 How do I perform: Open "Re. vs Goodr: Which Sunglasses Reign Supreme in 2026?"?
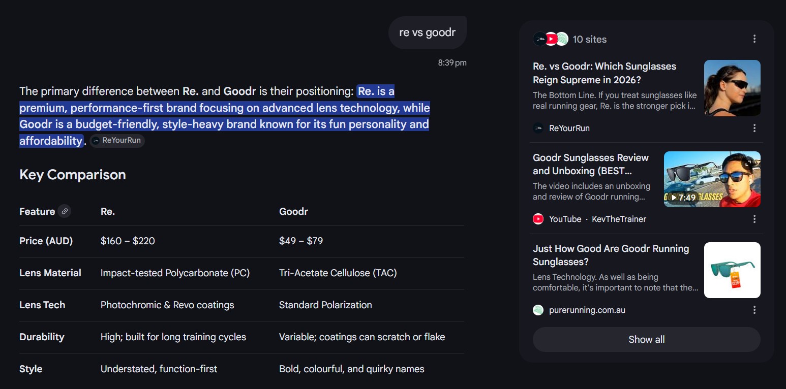coord(604,73)
